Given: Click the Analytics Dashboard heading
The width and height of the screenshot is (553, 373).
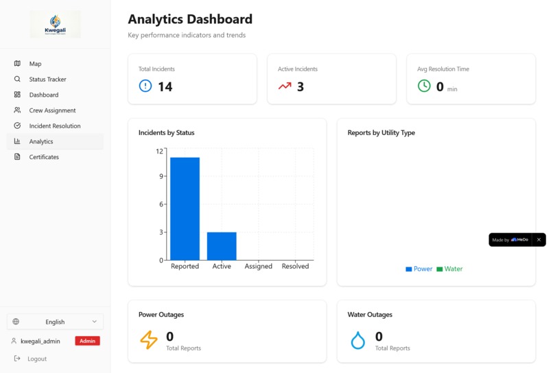Looking at the screenshot, I should tap(190, 19).
